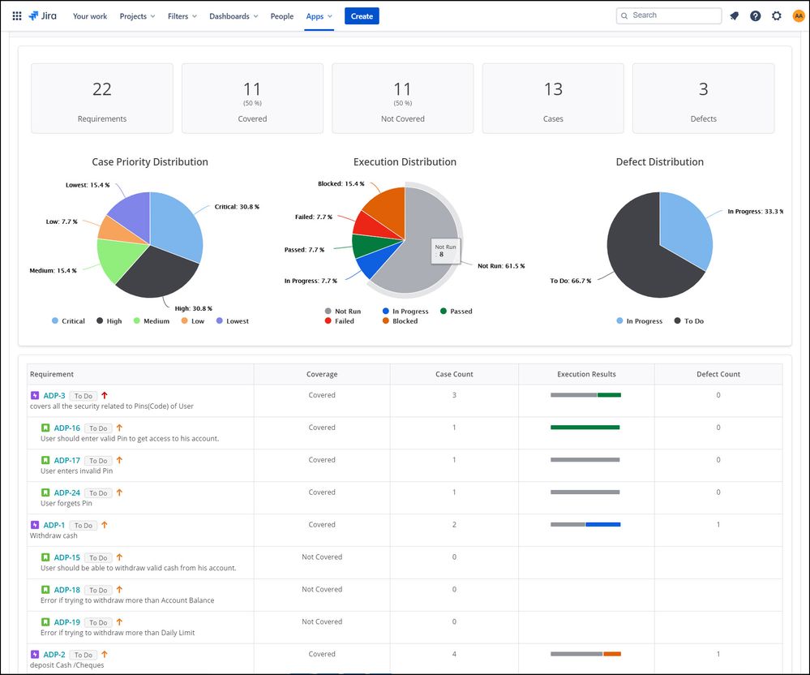
Task: Open the Your work menu
Action: (90, 16)
